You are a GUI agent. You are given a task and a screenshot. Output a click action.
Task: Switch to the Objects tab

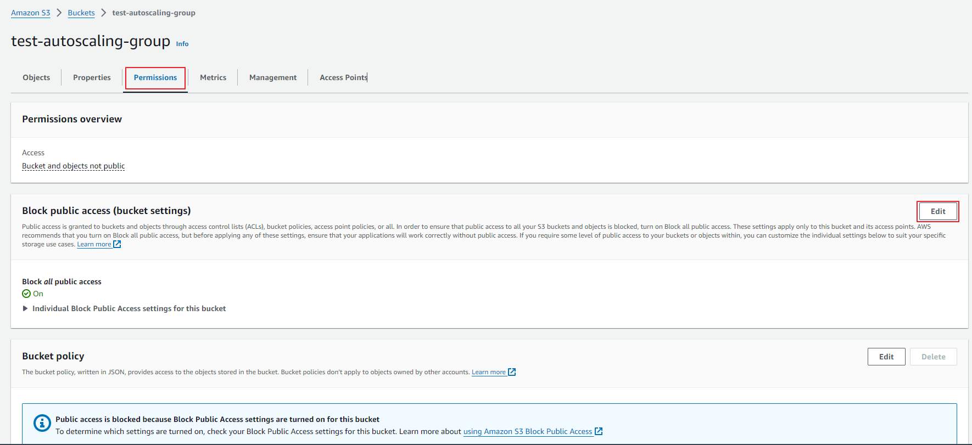point(36,77)
